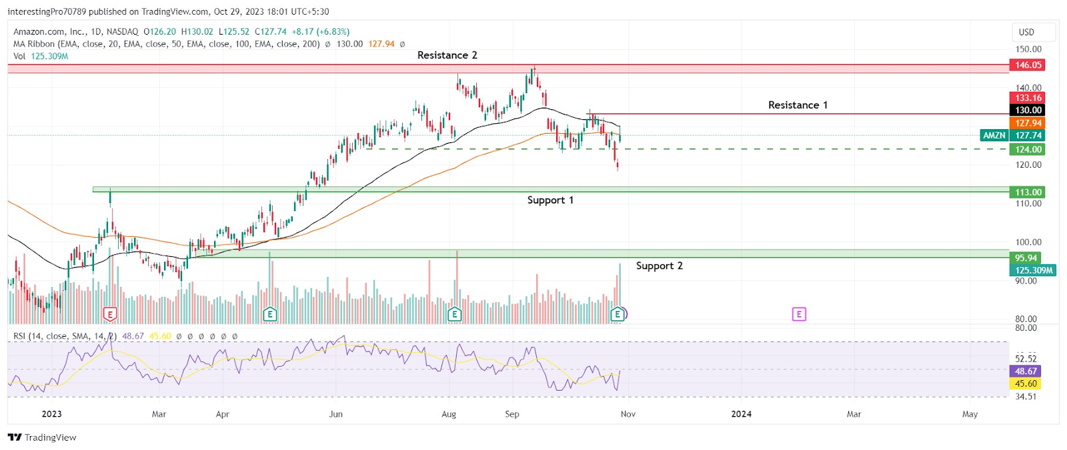
Task: Select the Support 1 text label
Action: [x=550, y=200]
